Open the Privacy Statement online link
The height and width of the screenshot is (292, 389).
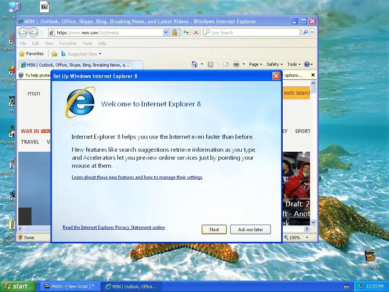click(114, 227)
